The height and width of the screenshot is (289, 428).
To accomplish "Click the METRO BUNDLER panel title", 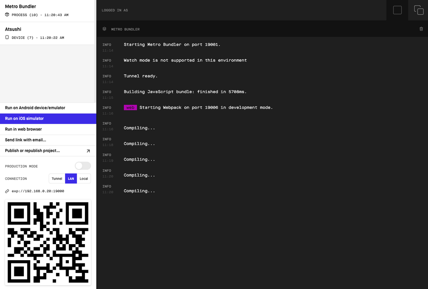I will [125, 29].
